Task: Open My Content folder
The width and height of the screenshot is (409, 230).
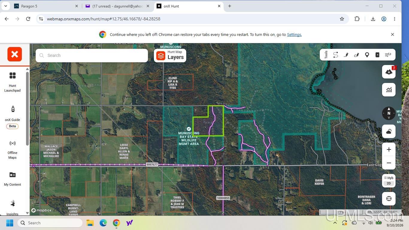Action: click(x=12, y=179)
